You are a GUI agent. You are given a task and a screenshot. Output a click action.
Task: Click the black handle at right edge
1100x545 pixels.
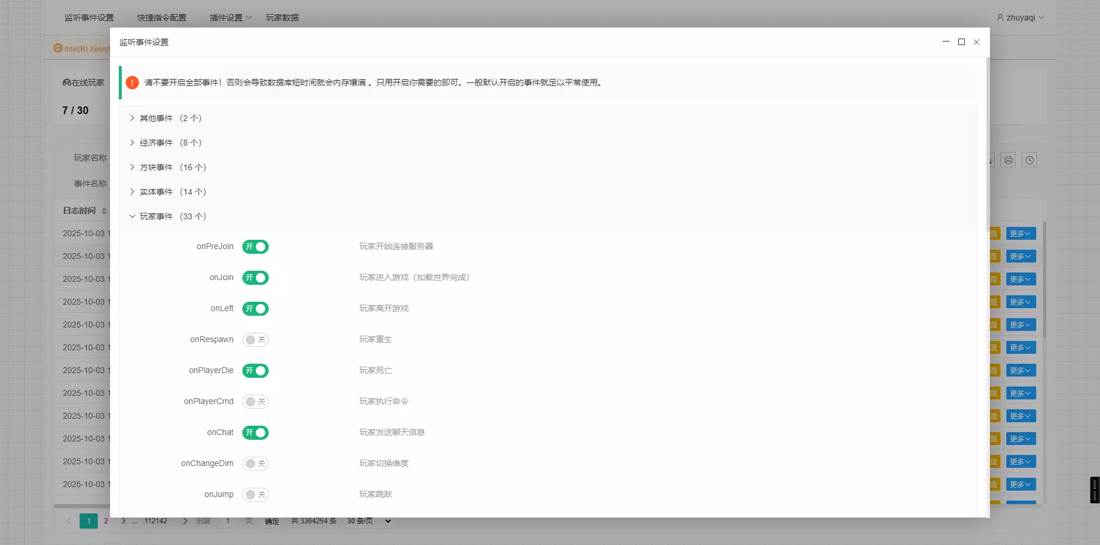[1095, 490]
